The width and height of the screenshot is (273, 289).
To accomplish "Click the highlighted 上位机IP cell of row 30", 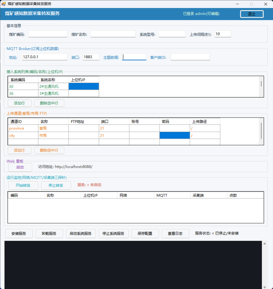I will 84,86.
